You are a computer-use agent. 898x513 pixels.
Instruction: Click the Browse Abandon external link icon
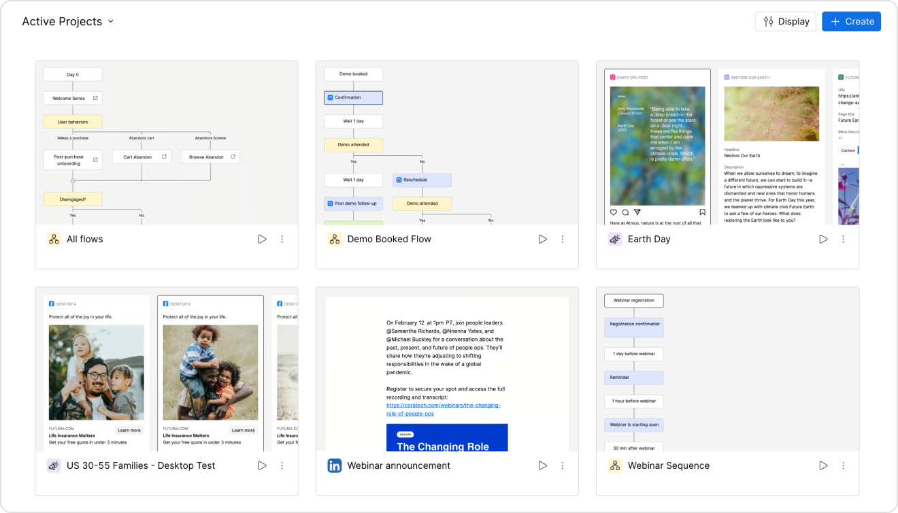233,156
